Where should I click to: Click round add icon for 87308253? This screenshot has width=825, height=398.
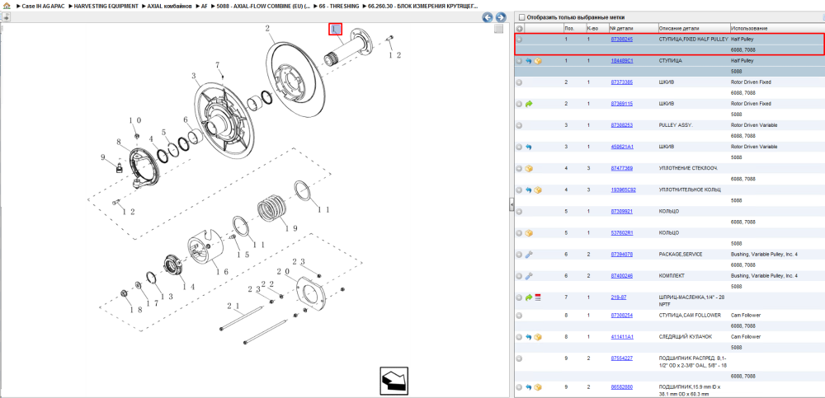[519, 125]
